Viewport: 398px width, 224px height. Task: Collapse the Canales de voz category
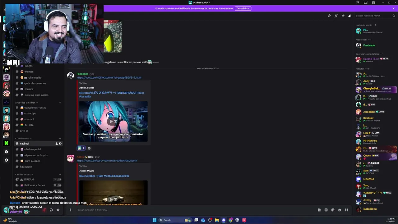tap(24, 175)
